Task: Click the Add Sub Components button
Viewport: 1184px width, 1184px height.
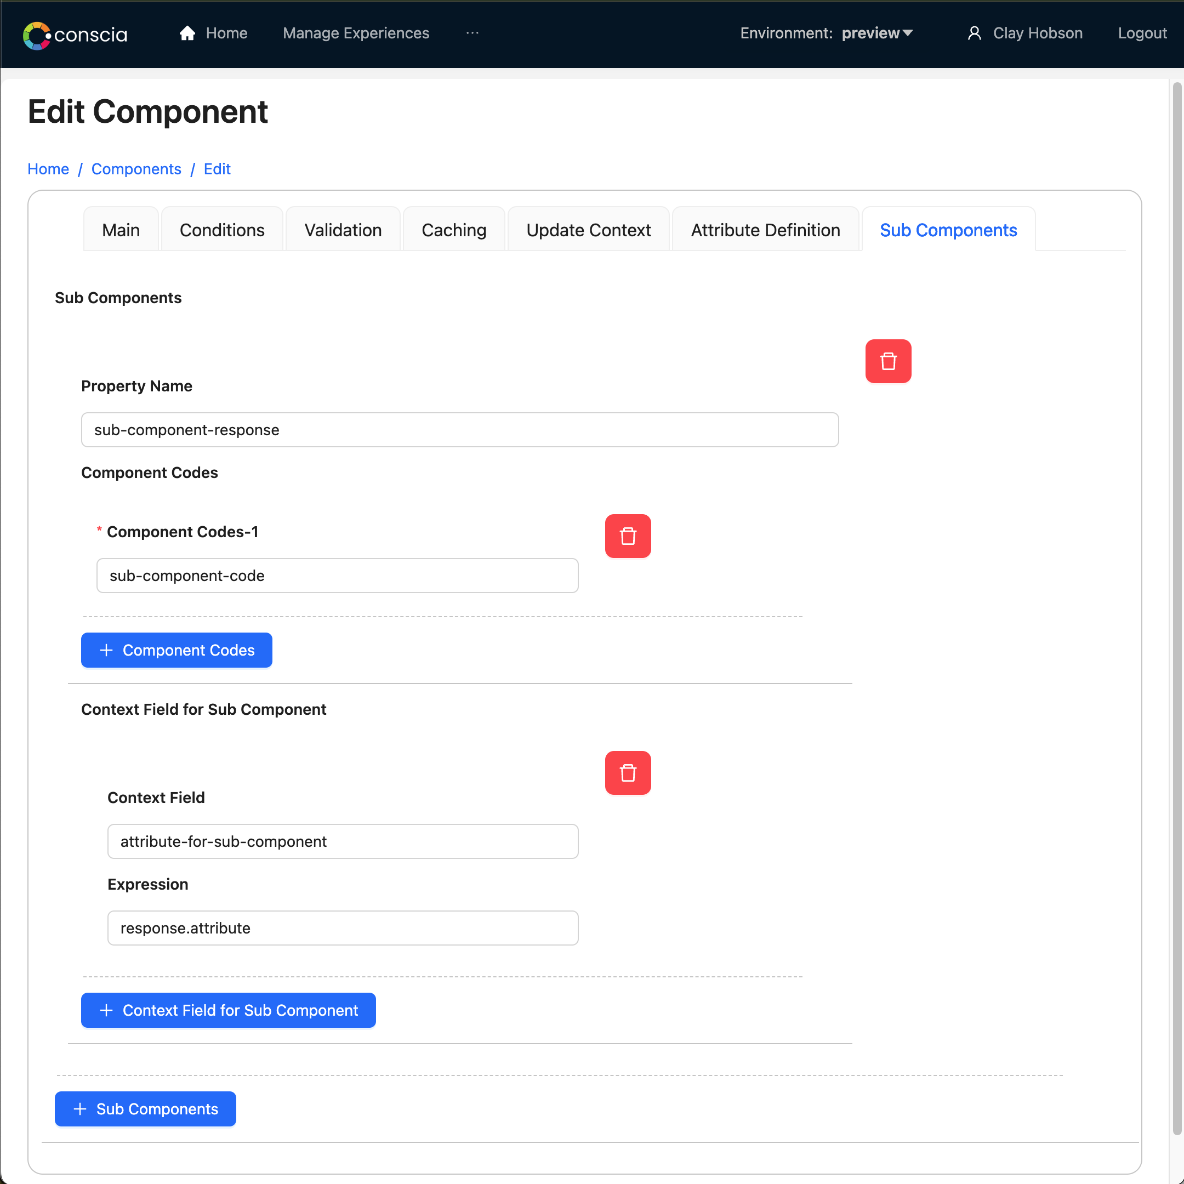Action: 145,1108
